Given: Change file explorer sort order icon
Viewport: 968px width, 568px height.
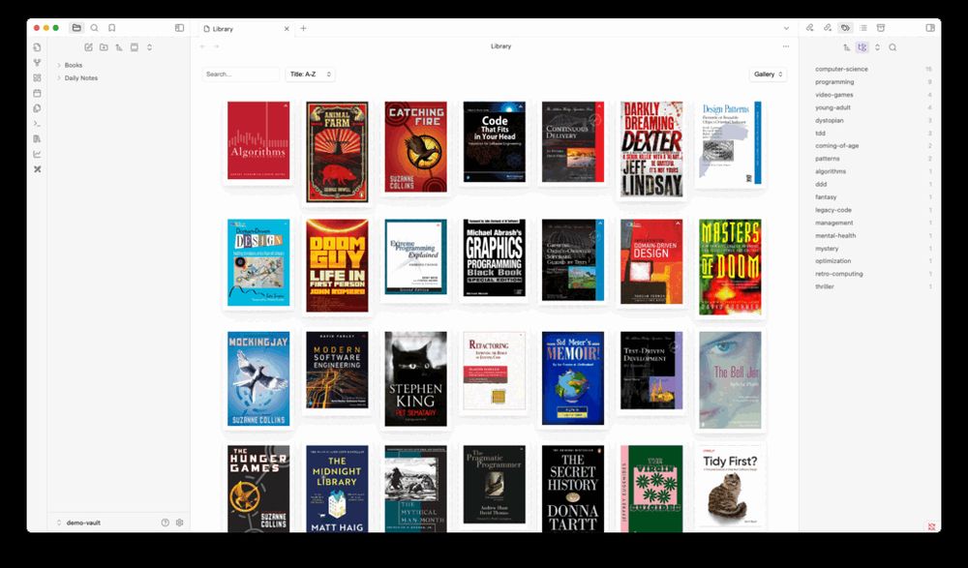Looking at the screenshot, I should click(118, 47).
